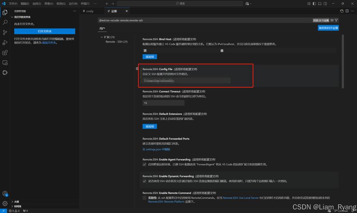The width and height of the screenshot is (357, 213).
Task: Open the Search view in activity bar
Action: tap(5, 22)
